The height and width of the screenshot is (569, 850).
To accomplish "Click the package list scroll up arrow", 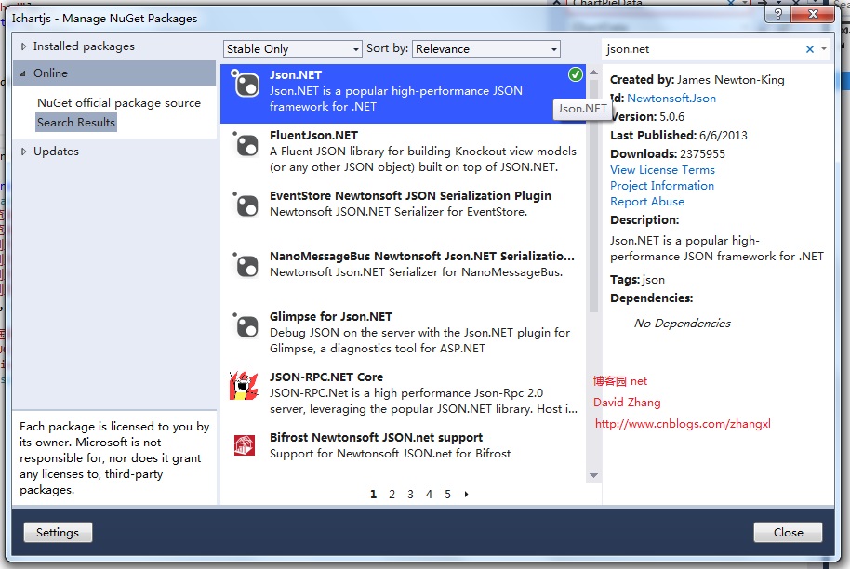I will (x=593, y=73).
